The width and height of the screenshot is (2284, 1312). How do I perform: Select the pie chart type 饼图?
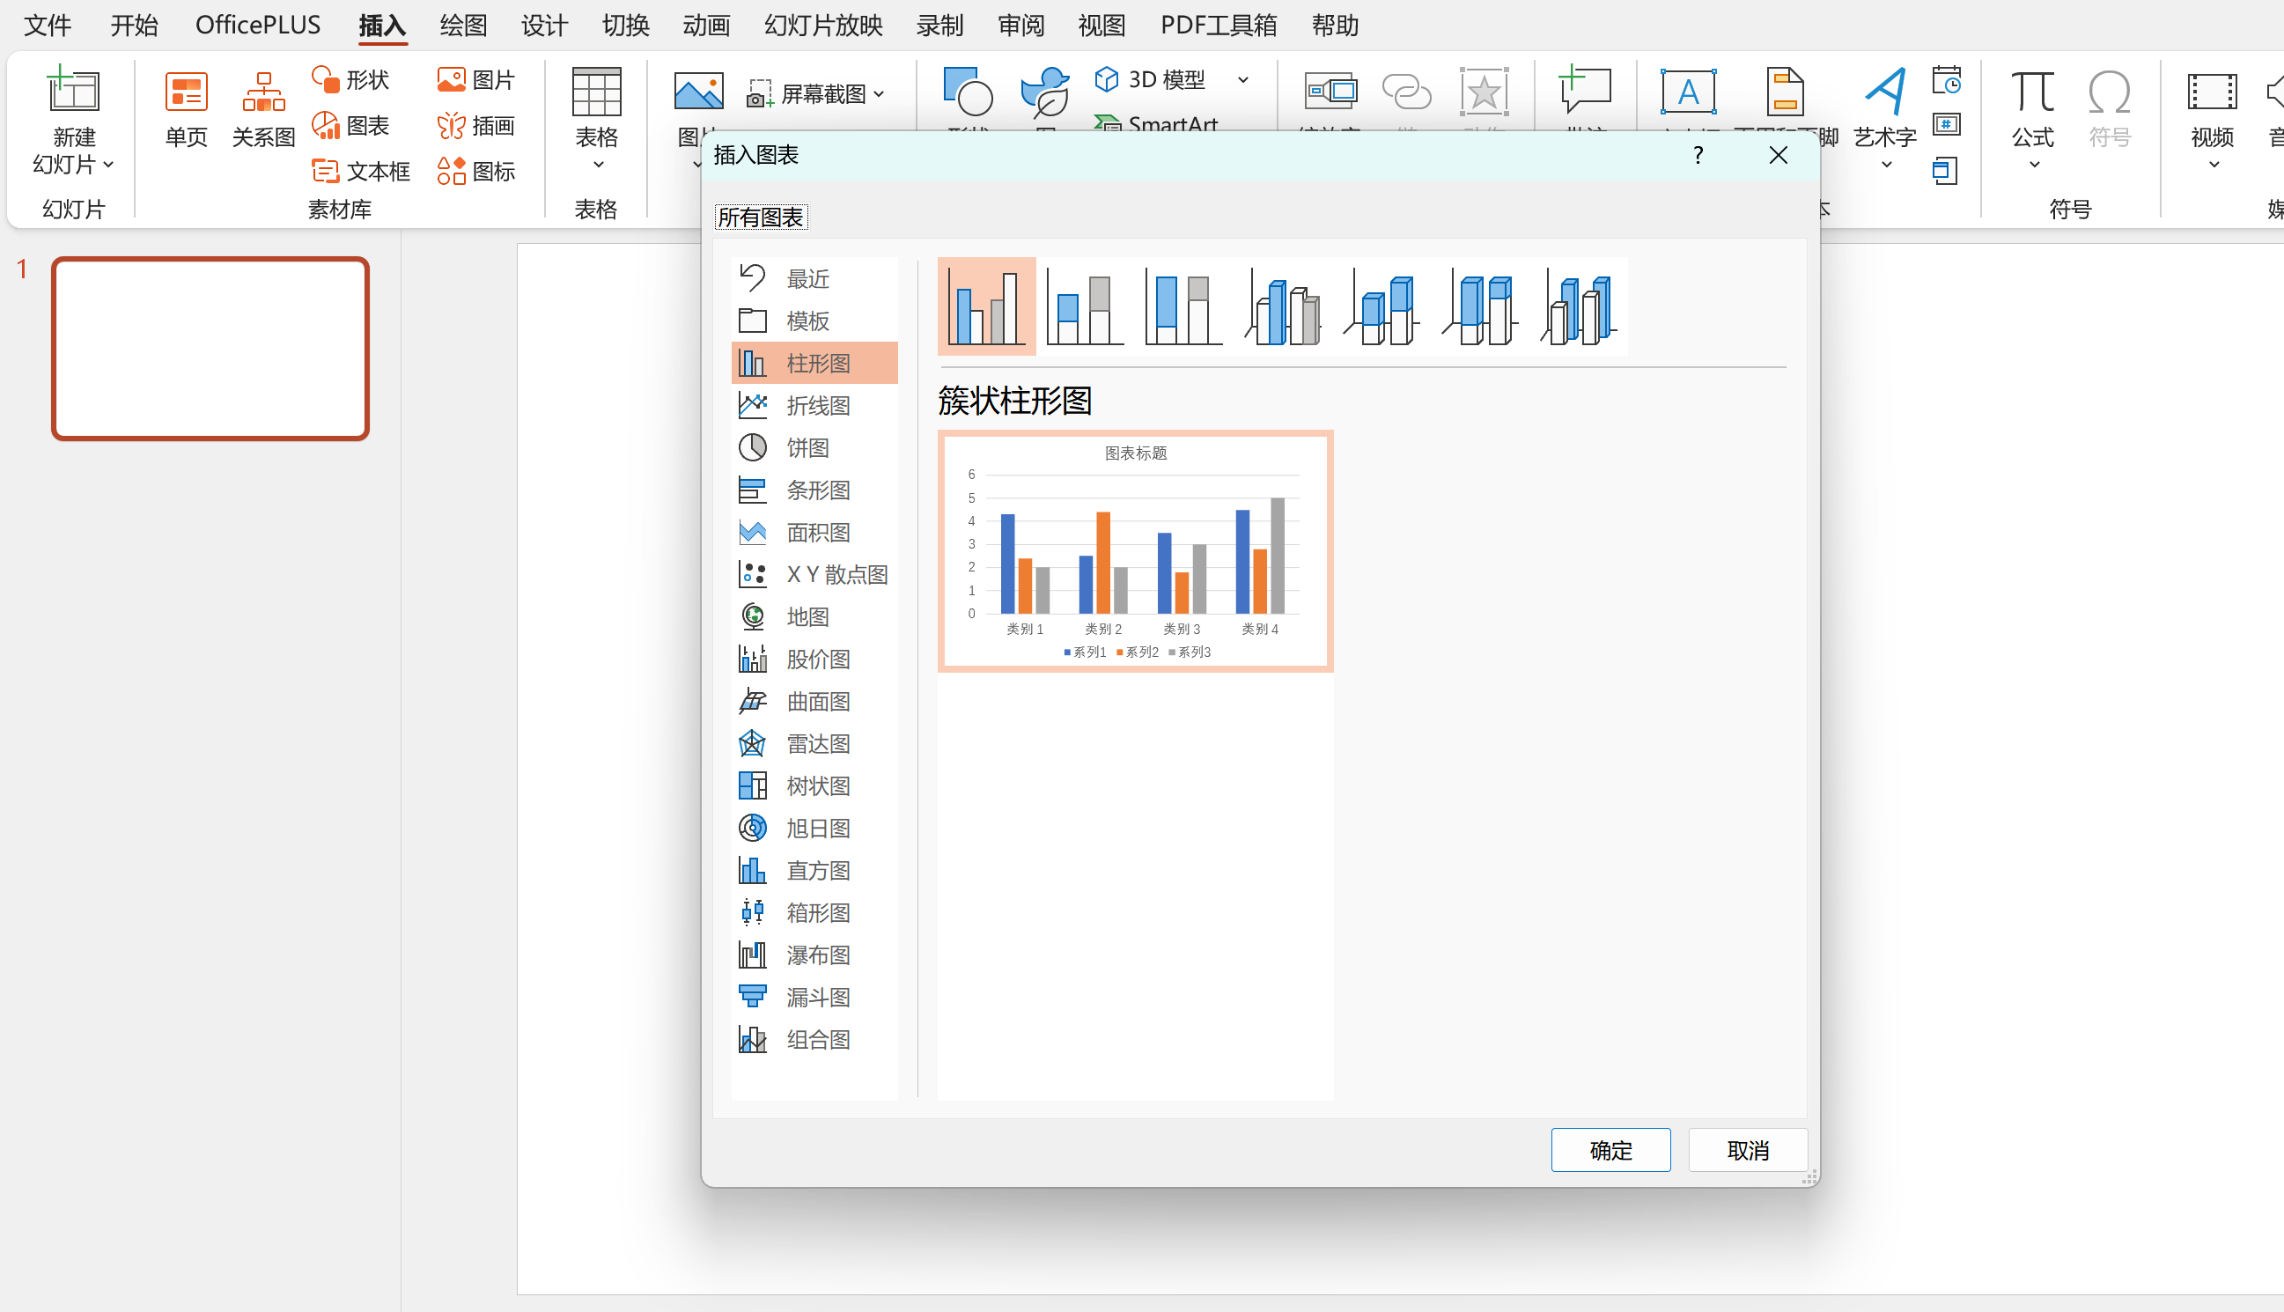point(807,448)
